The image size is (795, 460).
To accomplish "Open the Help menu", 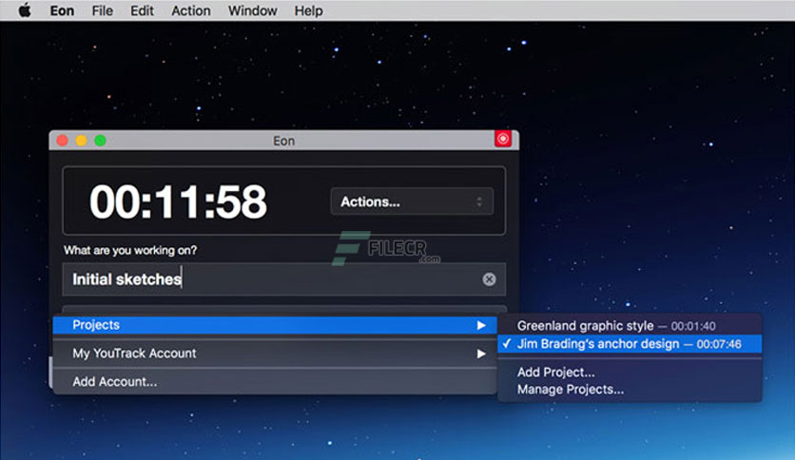I will 308,10.
